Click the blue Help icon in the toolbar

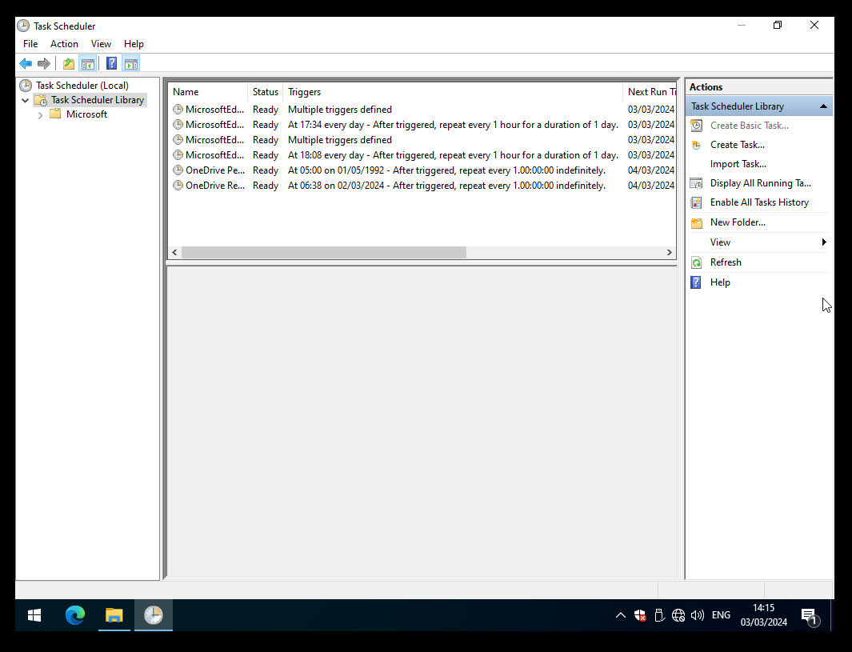tap(112, 64)
